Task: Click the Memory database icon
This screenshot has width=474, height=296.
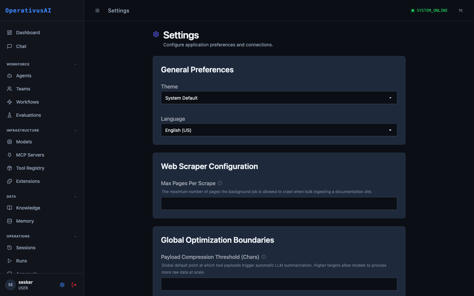Action: 10,221
